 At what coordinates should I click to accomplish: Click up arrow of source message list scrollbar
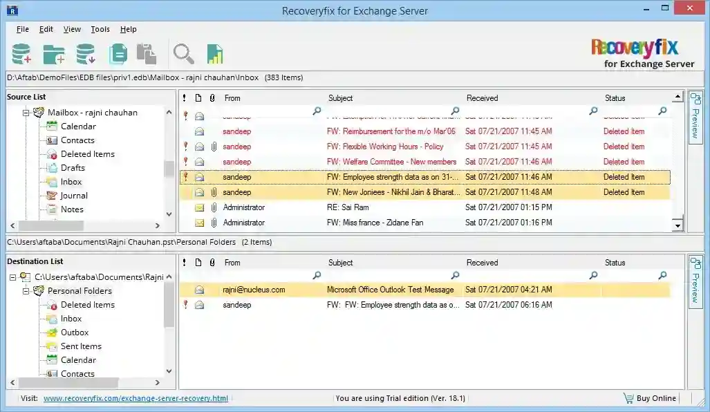678,97
